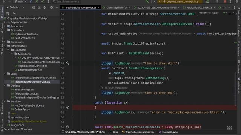Open the AI Assistant side panel

tap(239, 48)
